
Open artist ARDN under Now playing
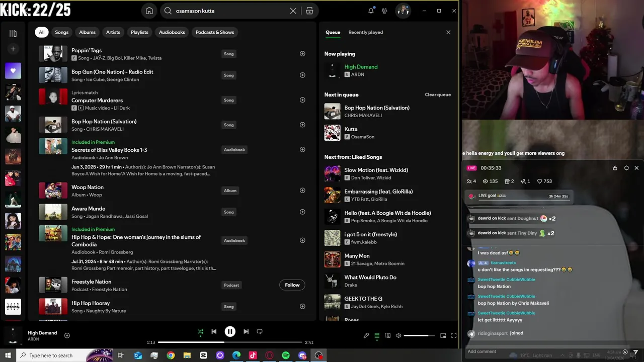tap(358, 74)
